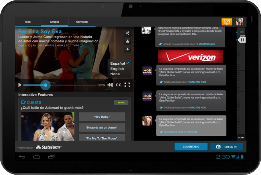Open the State Farm sponsor logo
The width and height of the screenshot is (261, 175).
point(49,147)
